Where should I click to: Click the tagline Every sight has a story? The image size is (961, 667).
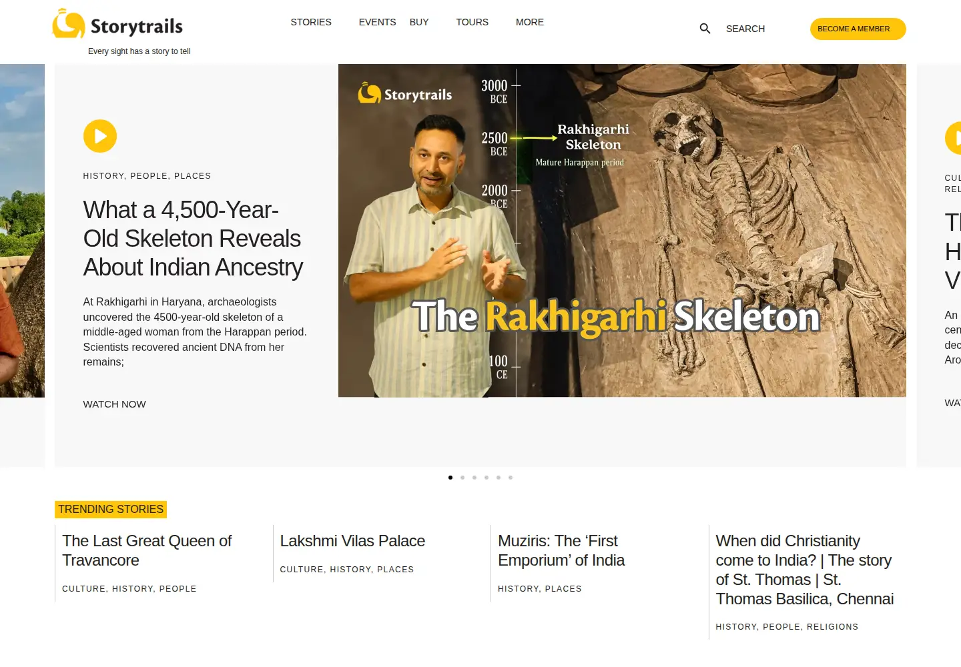click(139, 51)
